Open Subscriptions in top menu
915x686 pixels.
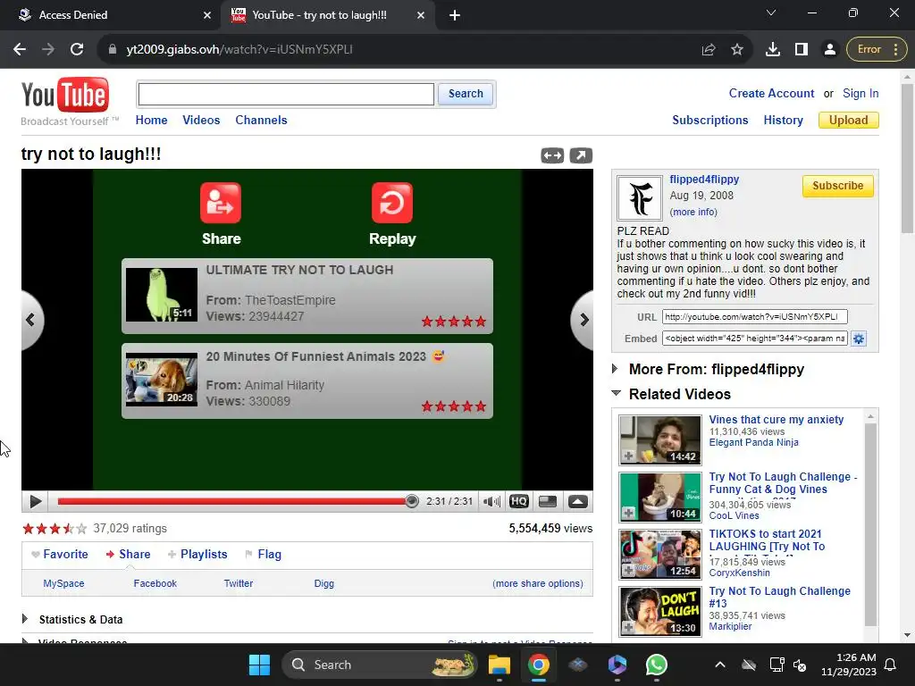[710, 121]
